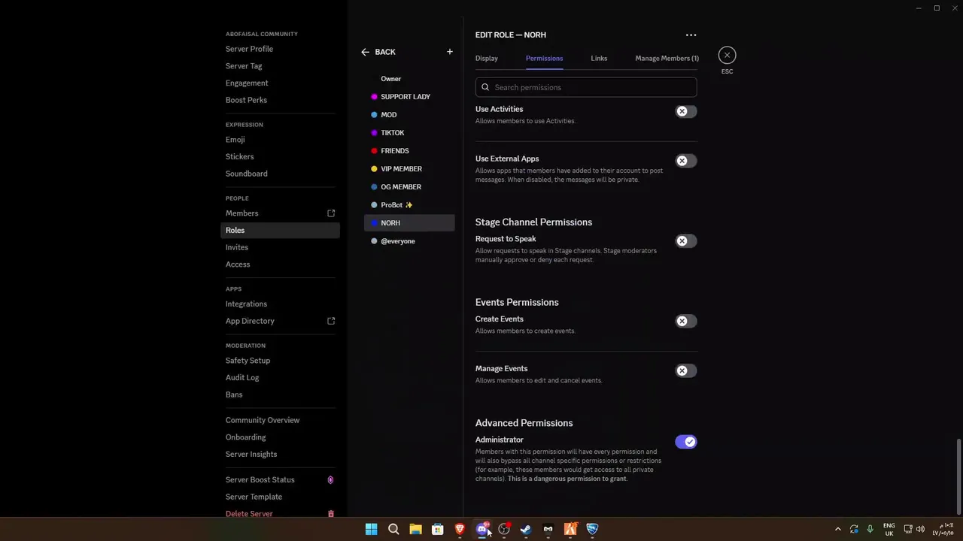Add a new role with plus icon
The width and height of the screenshot is (963, 541).
pos(450,52)
